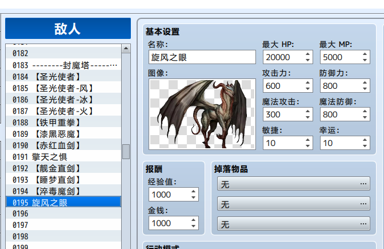Decrease 敏捷 with down arrow
This screenshot has height=249, width=384.
pos(308,146)
